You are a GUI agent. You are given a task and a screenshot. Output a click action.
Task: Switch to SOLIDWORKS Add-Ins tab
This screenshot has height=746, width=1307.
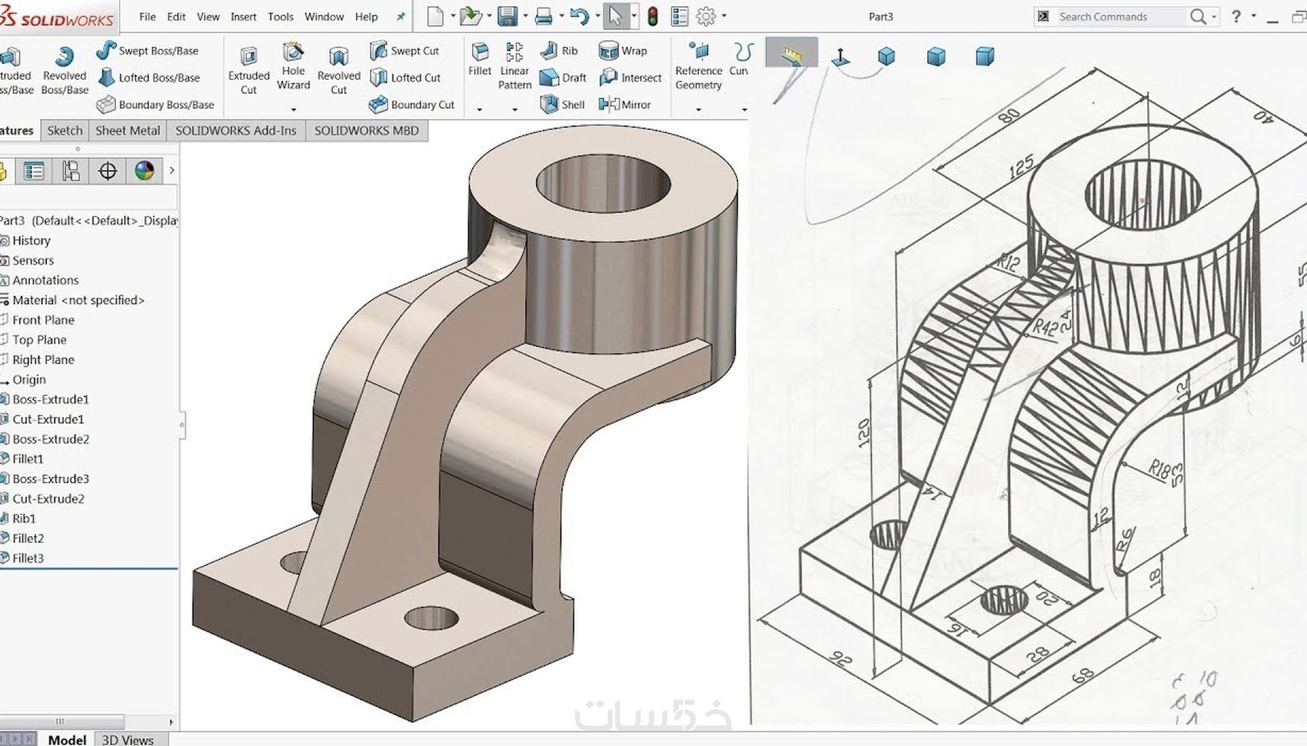tap(236, 131)
